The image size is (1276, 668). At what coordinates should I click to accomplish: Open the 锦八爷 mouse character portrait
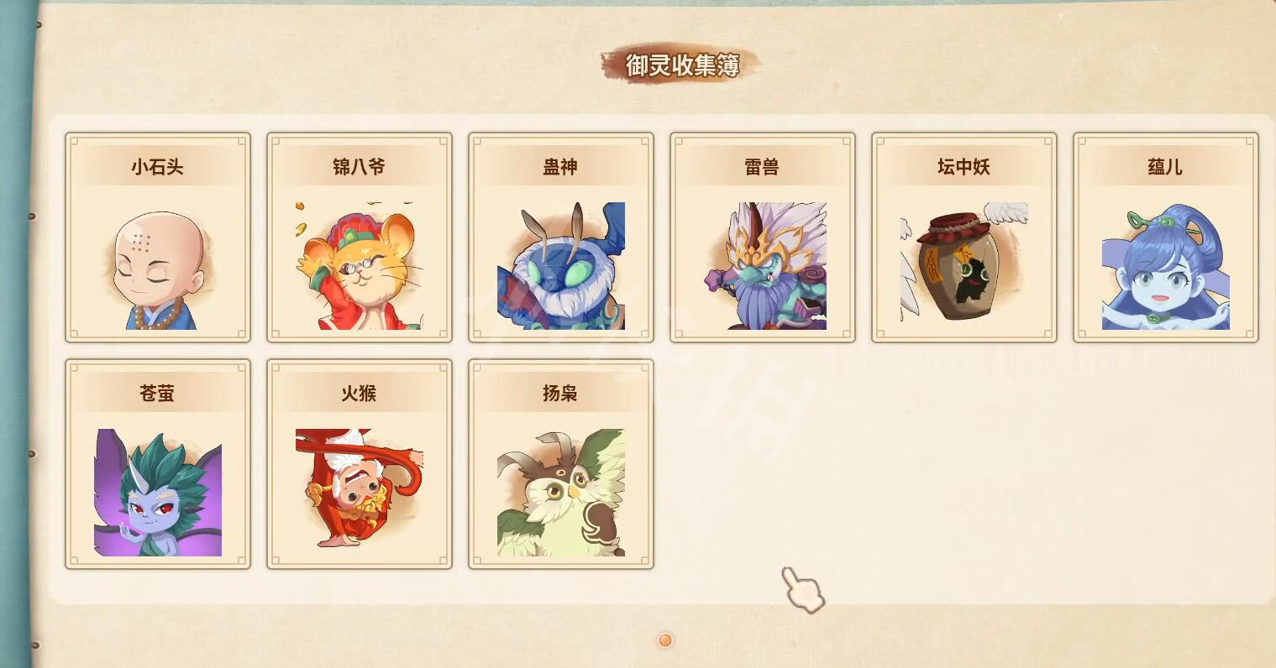point(359,266)
